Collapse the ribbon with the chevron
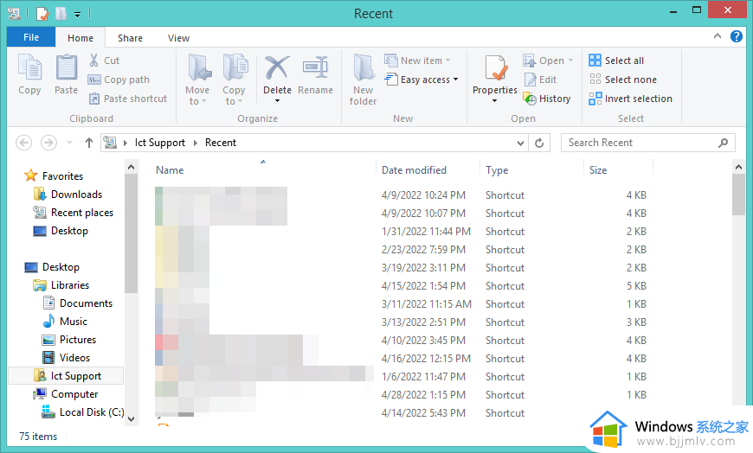Image resolution: width=753 pixels, height=453 pixels. [718, 36]
